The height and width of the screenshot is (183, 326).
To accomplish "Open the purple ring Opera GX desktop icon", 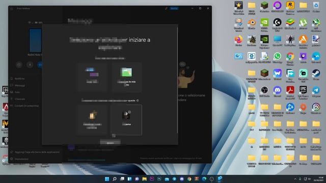I will [x=277, y=5].
